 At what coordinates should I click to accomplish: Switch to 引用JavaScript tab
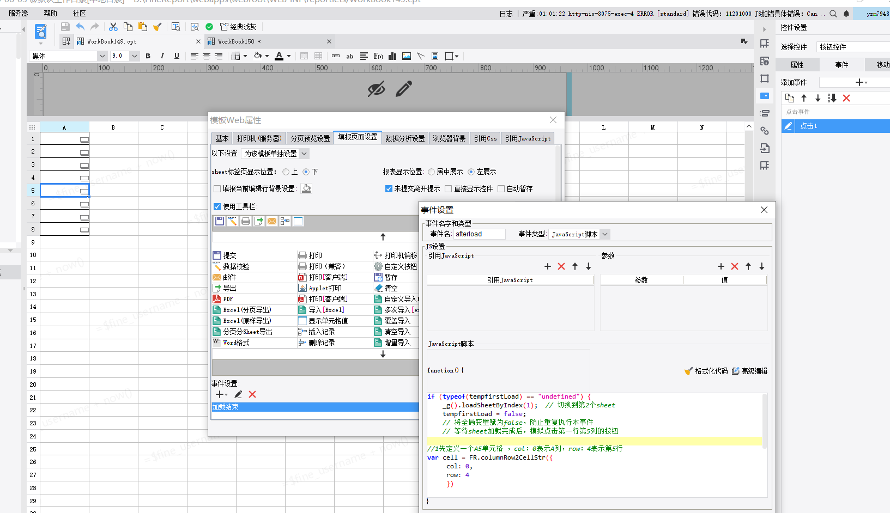pos(528,138)
